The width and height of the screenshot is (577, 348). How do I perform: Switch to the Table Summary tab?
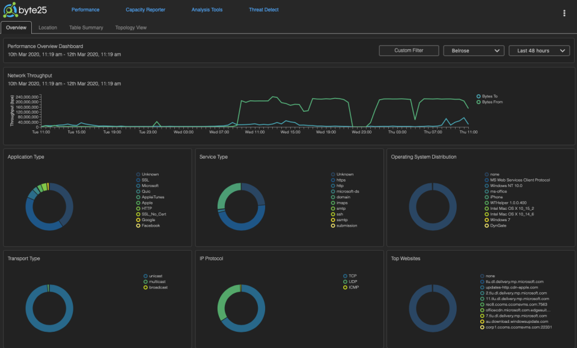click(86, 28)
